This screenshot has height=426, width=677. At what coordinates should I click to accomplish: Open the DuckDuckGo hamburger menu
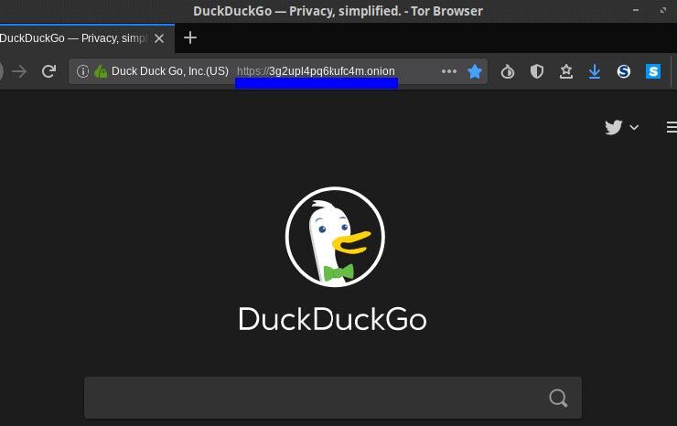coord(672,127)
